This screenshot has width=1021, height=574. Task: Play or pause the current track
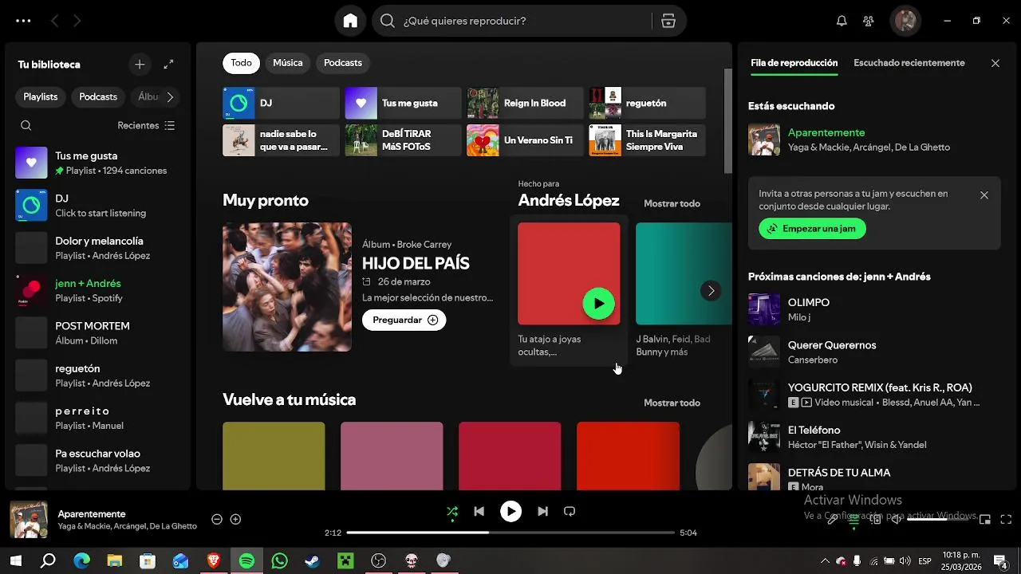click(x=510, y=512)
